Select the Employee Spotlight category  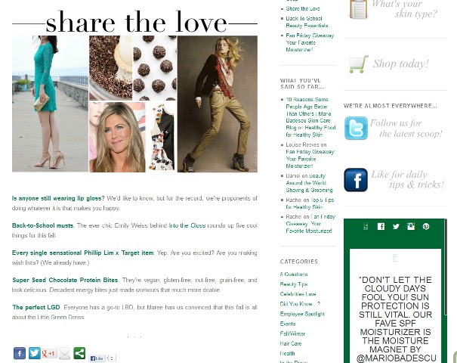pyautogui.click(x=302, y=314)
